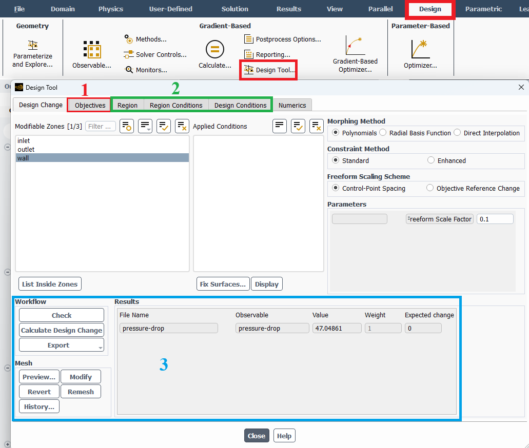Open Postprocess Options in ribbon

click(x=282, y=39)
